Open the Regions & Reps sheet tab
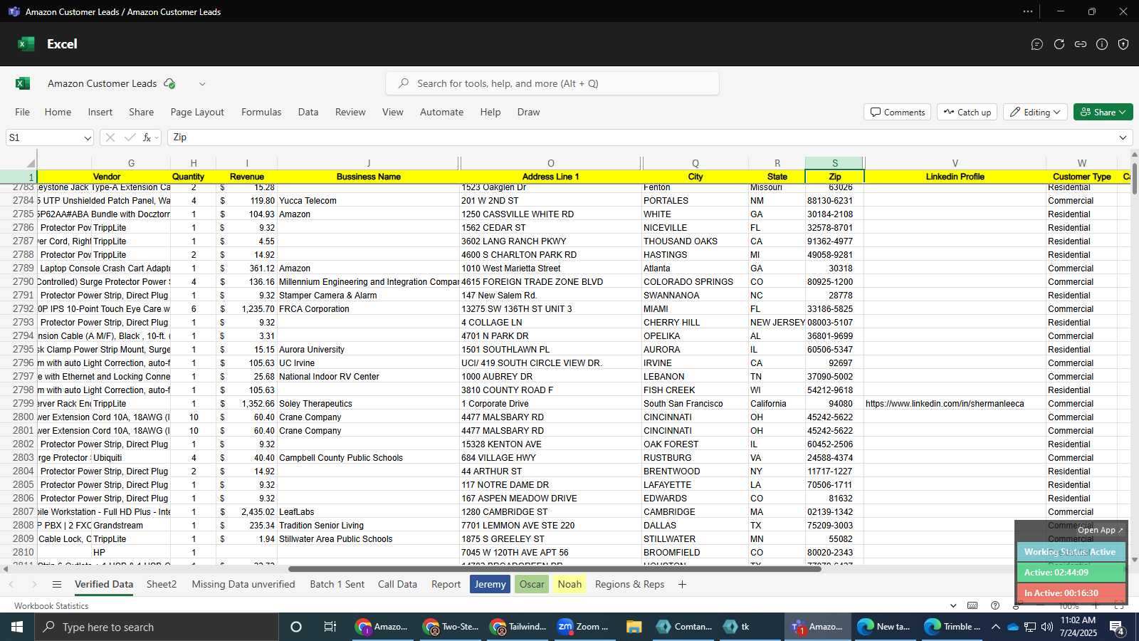 click(629, 584)
